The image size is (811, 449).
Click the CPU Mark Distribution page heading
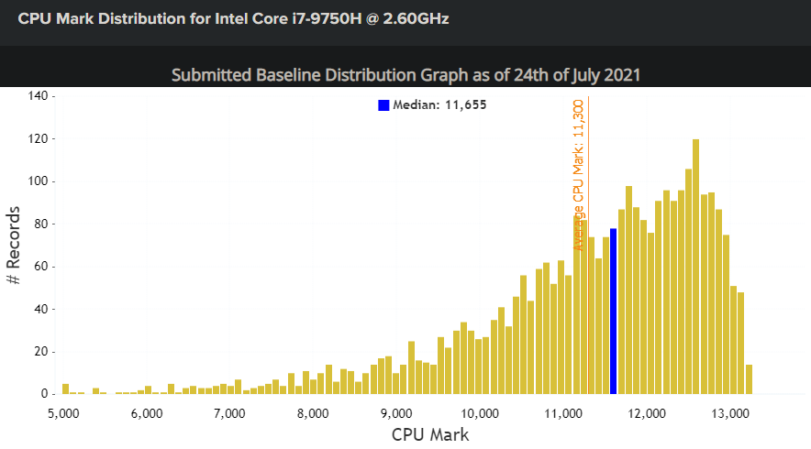click(x=233, y=18)
